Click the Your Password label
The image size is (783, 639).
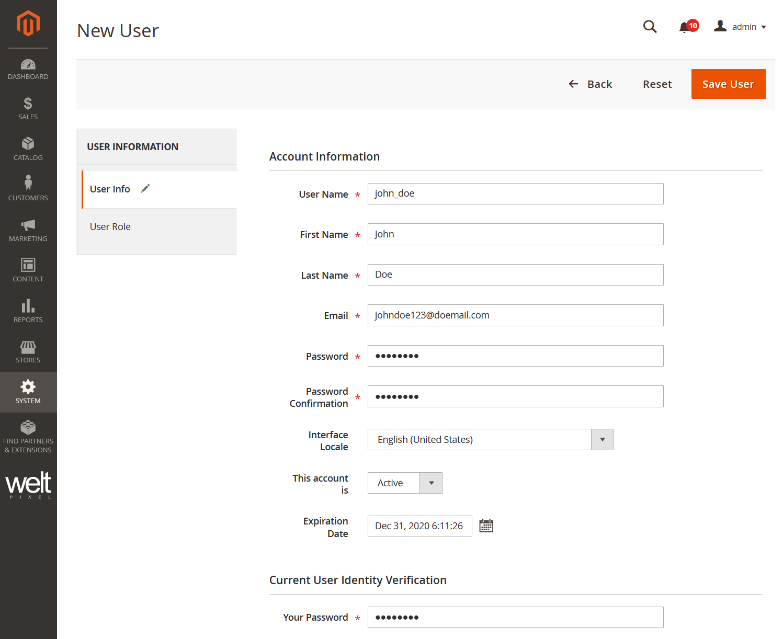point(315,618)
